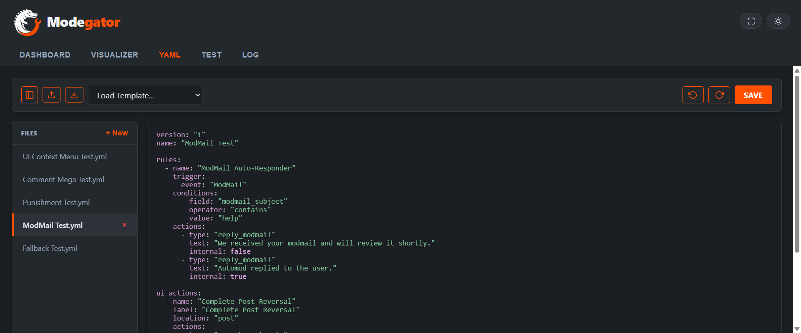Go to the Test tab
Image resolution: width=801 pixels, height=333 pixels.
click(x=212, y=55)
